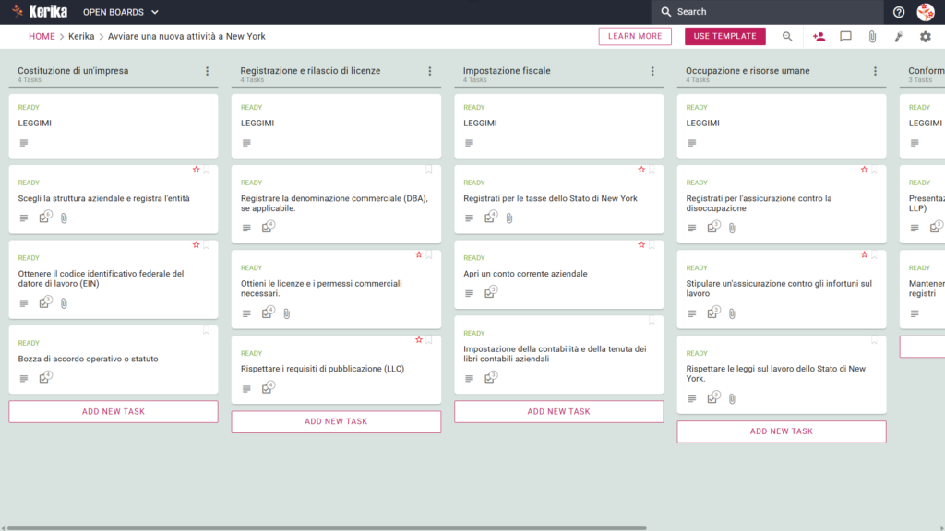This screenshot has width=945, height=531.
Task: Click the USE TEMPLATE button
Action: (x=724, y=36)
